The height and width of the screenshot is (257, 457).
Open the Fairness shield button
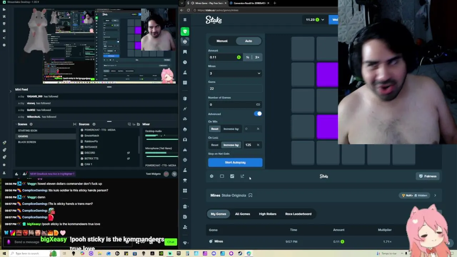click(x=427, y=176)
